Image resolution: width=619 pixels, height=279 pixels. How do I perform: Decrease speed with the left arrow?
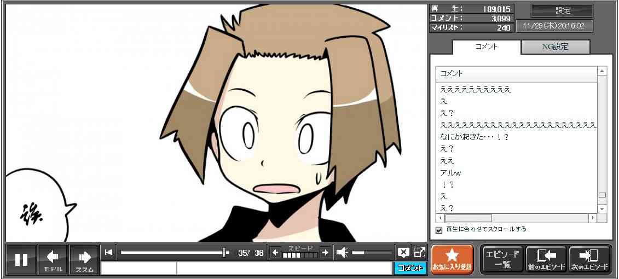pos(275,252)
